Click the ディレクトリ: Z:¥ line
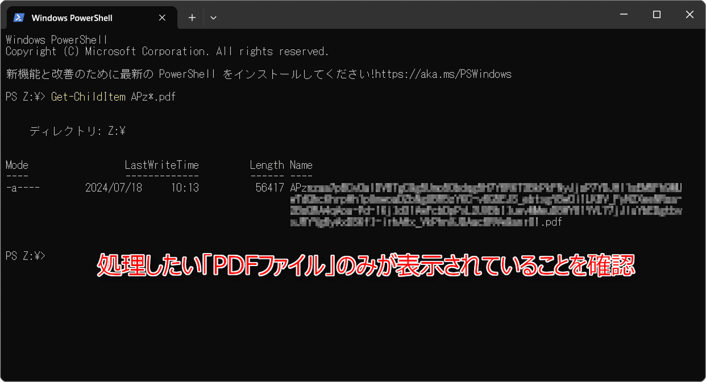This screenshot has height=382, width=706. coord(78,131)
